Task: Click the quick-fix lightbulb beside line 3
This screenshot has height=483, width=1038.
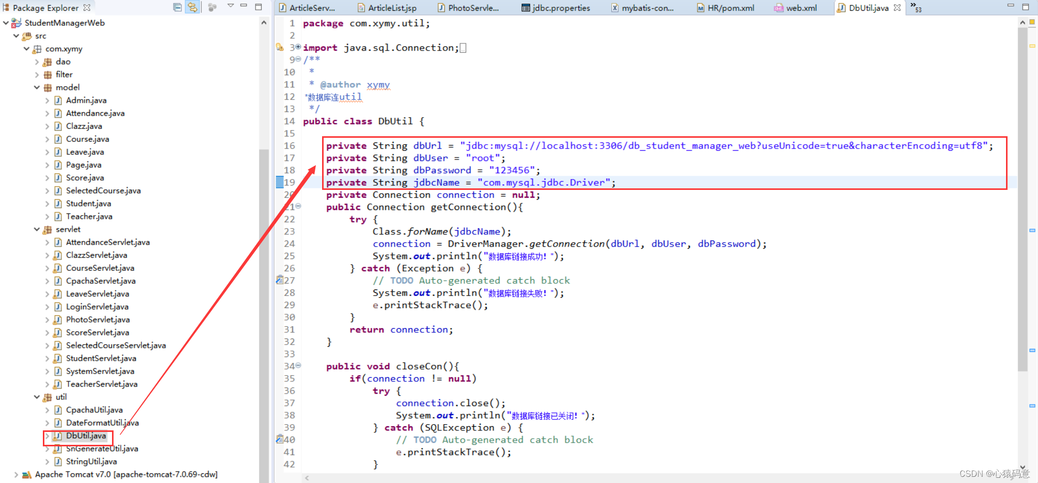Action: coord(279,47)
